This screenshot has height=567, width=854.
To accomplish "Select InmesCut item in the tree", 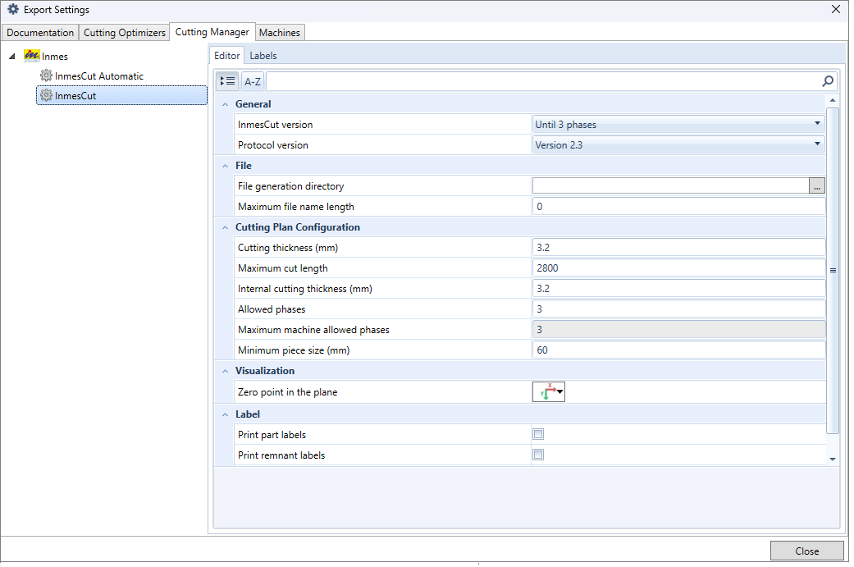I will tap(121, 95).
